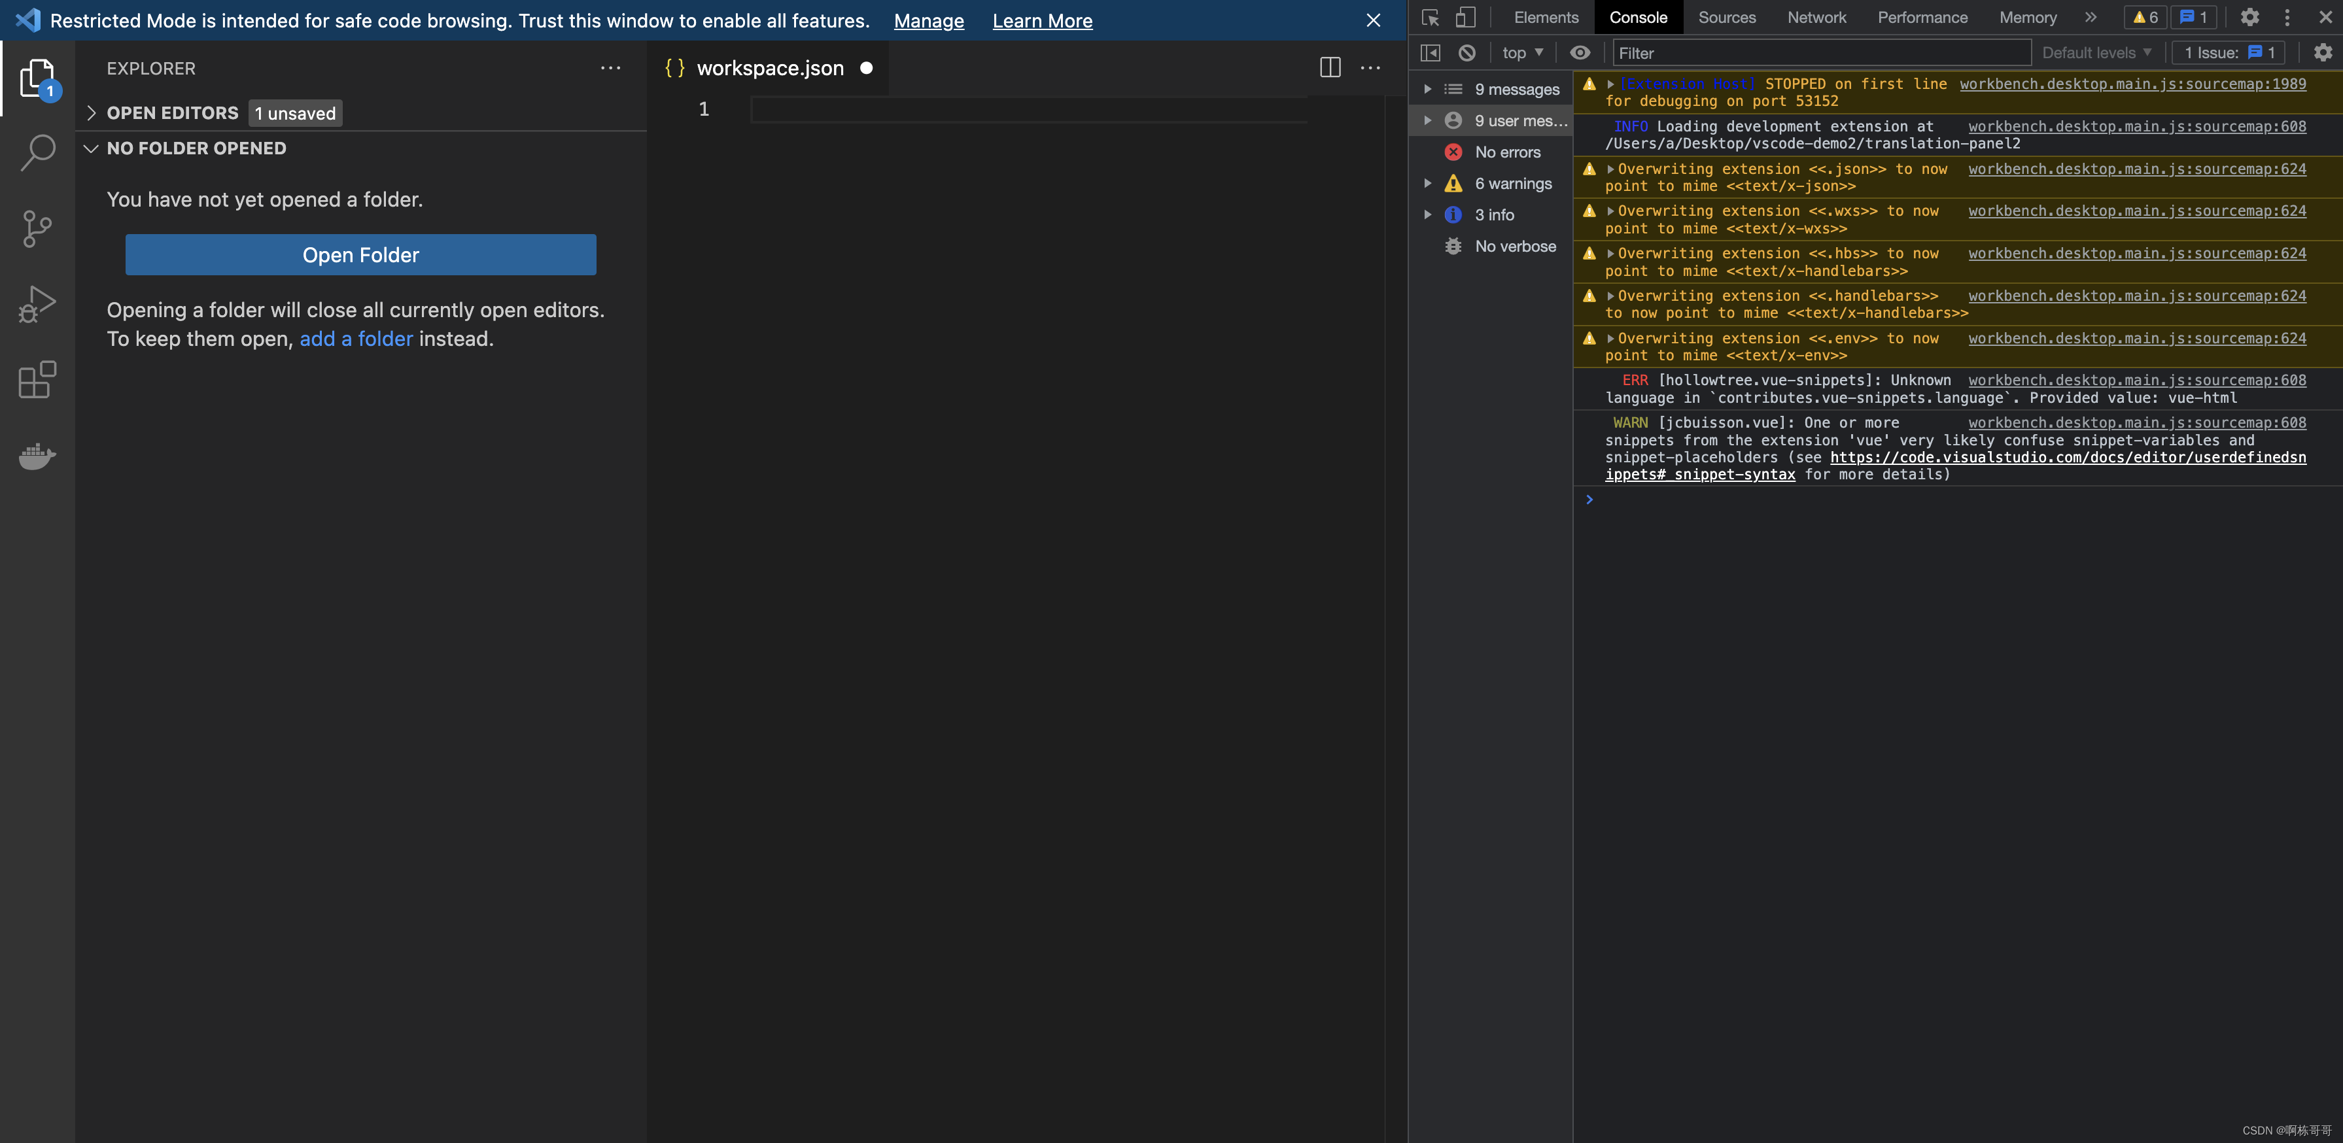Expand the .hbs overwriting extension warning
The height and width of the screenshot is (1143, 2343).
pyautogui.click(x=1610, y=254)
